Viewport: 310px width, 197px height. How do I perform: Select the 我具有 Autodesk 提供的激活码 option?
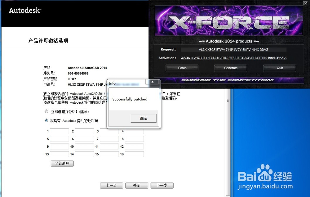coord(46,120)
